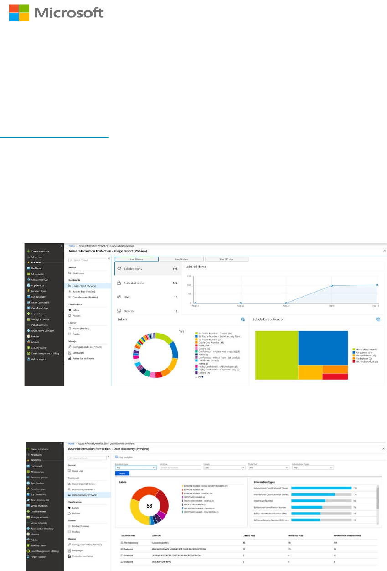Screen dimensions: 387x571
Task: Click the menu search box in Data discovery
Action: tap(87, 458)
